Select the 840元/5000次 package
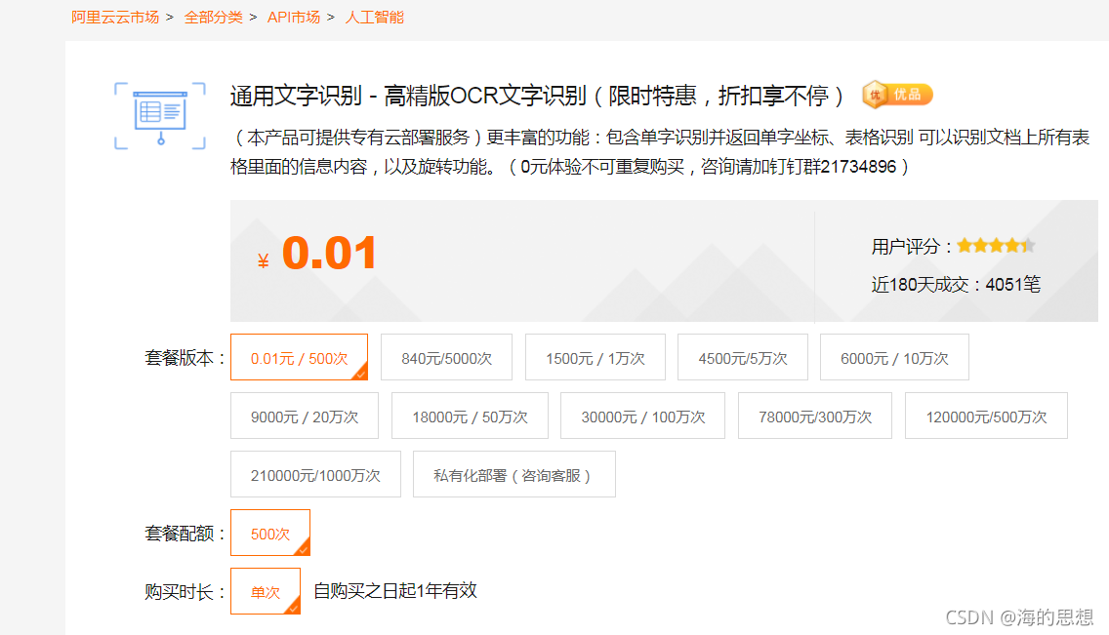Image resolution: width=1109 pixels, height=635 pixels. [x=446, y=357]
